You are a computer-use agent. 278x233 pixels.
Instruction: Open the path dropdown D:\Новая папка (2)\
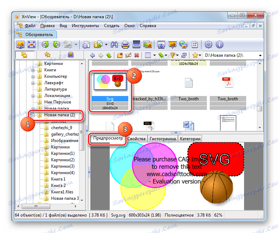tap(260, 55)
